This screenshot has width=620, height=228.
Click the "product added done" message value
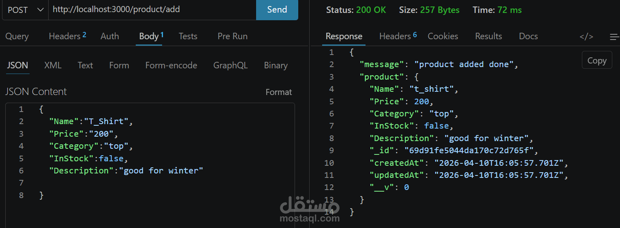(464, 64)
